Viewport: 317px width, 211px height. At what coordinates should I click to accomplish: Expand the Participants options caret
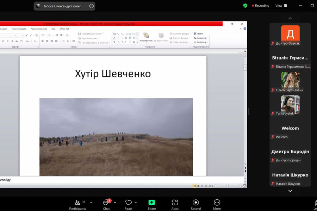[x=91, y=203]
